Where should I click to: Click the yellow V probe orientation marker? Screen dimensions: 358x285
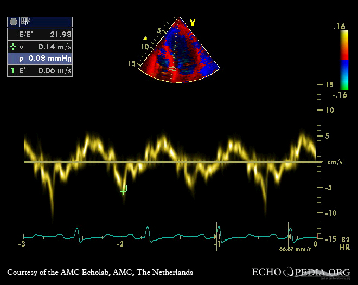[x=192, y=23]
